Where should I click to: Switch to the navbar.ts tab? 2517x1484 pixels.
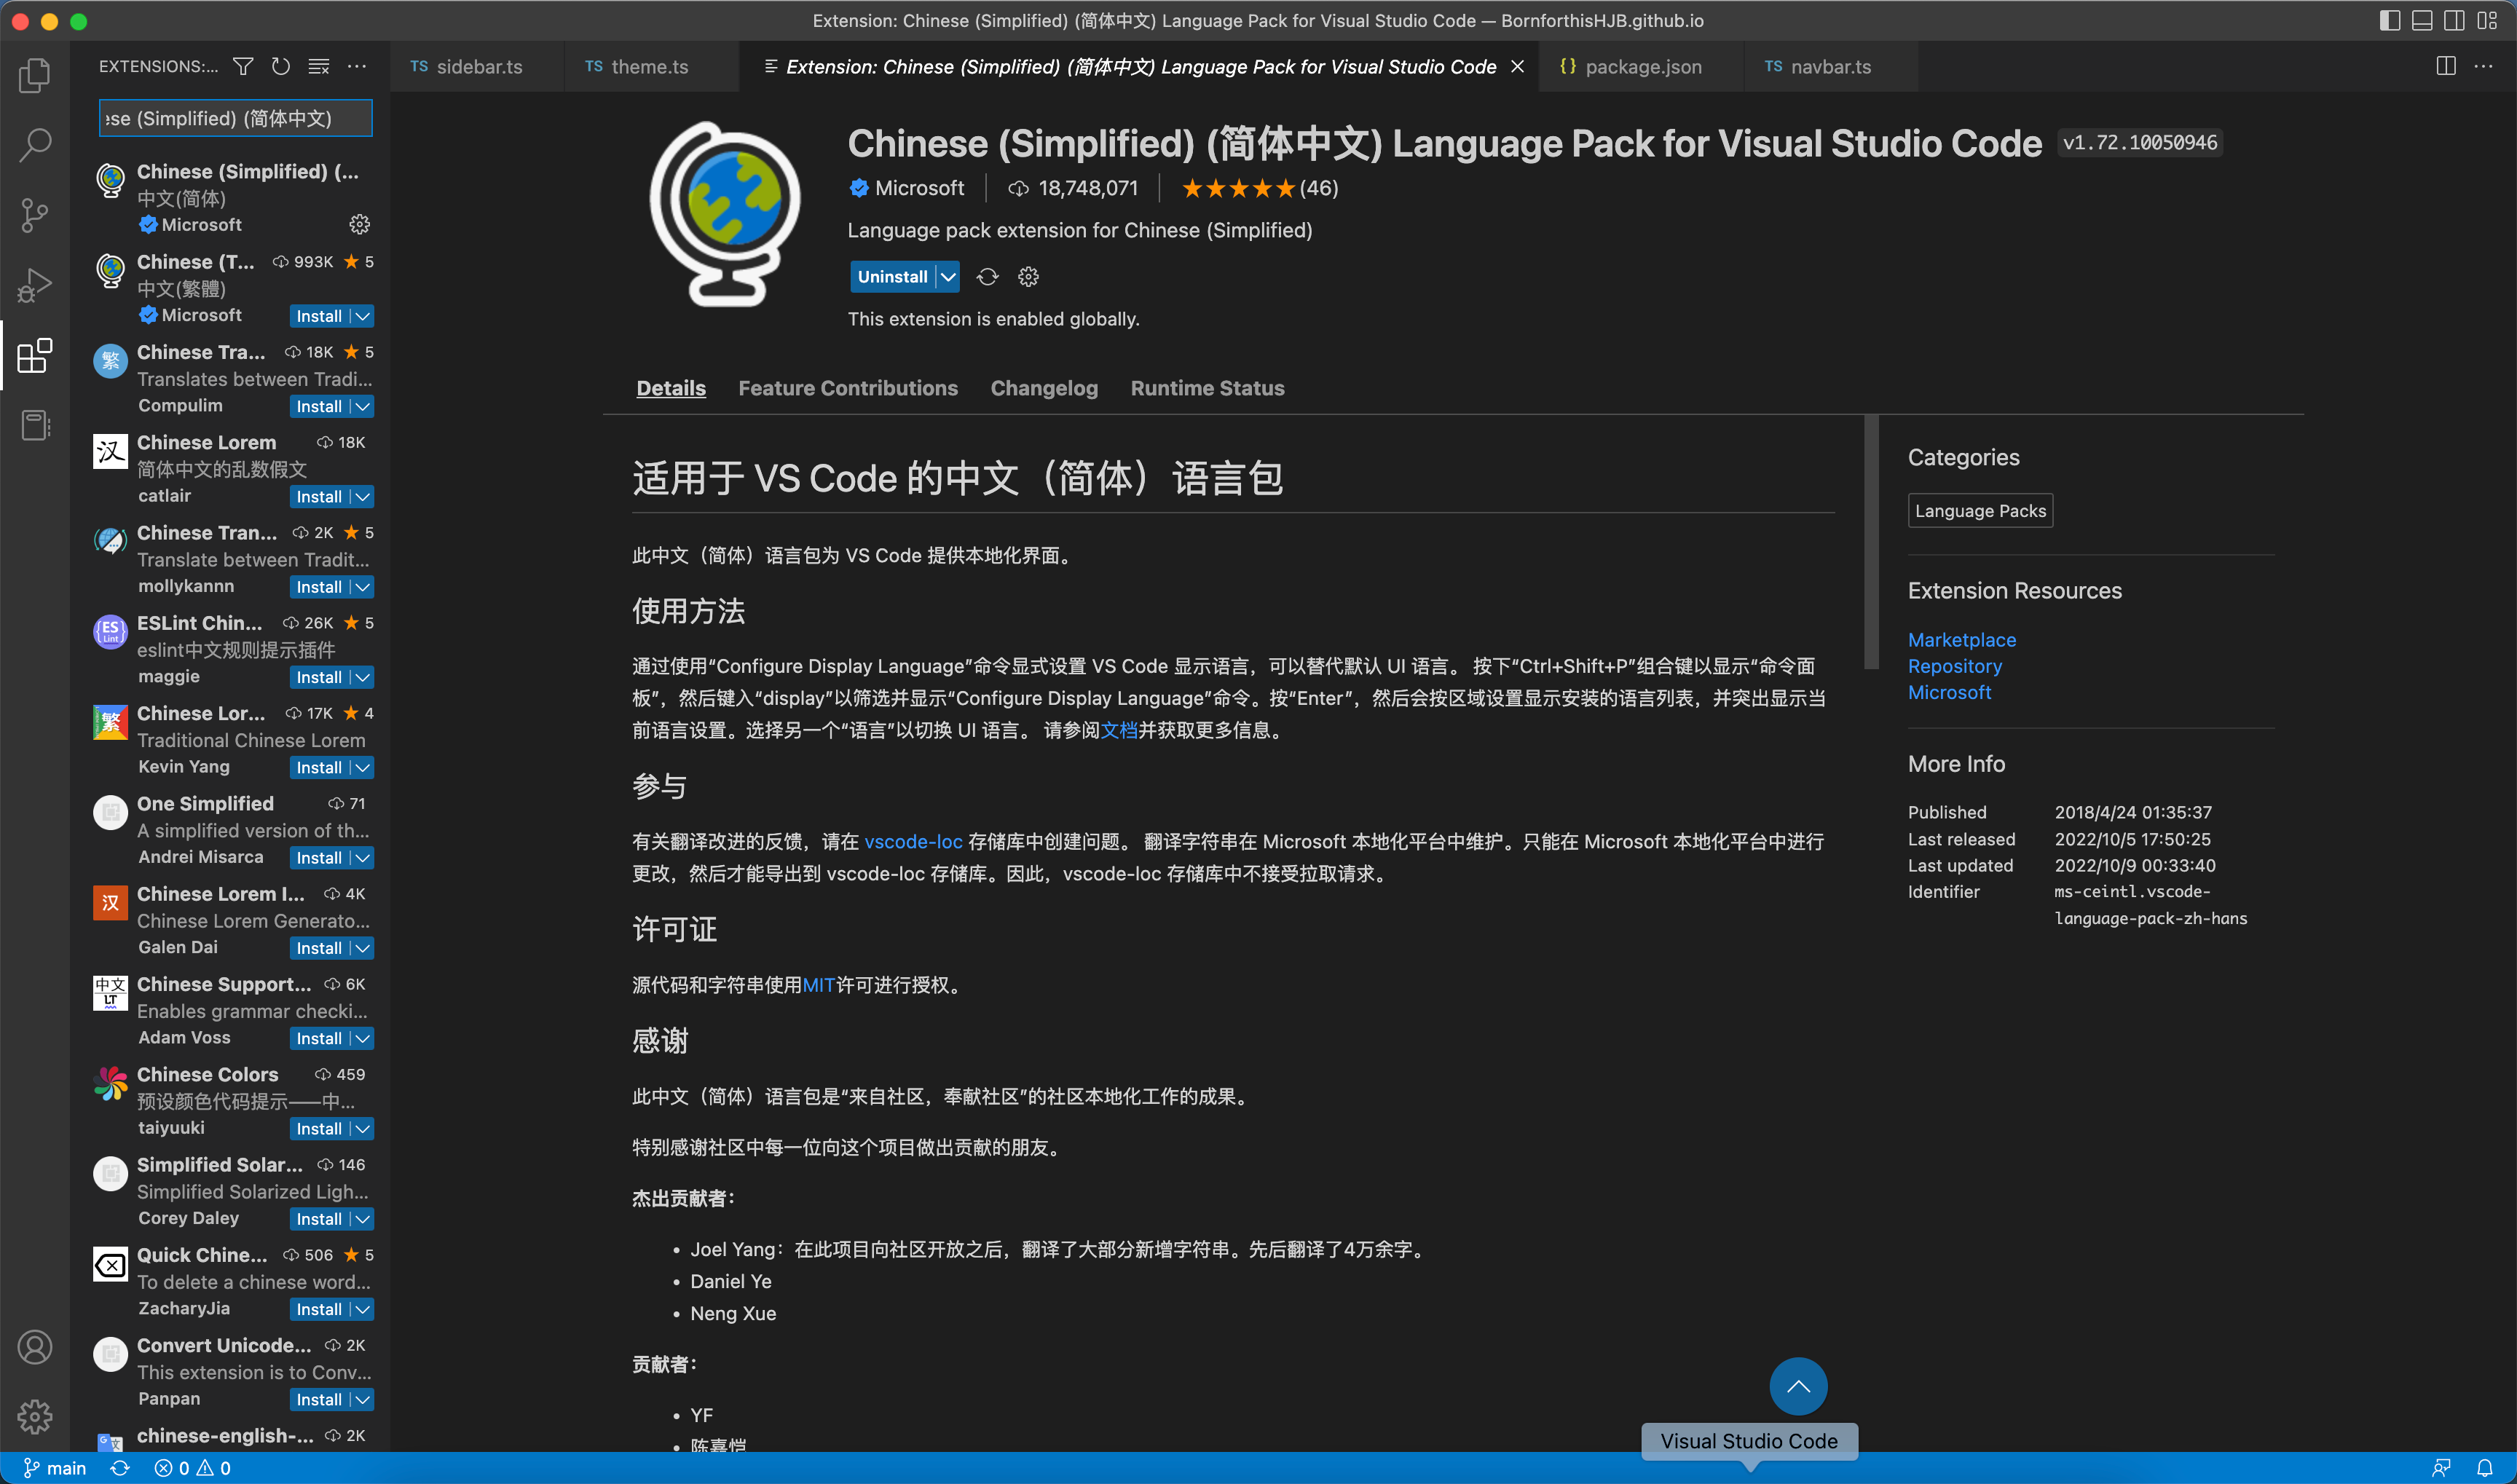tap(1830, 66)
